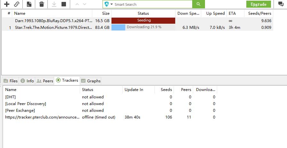This screenshot has height=148, width=287.
Task: Select the tracker.pterclub.com announce tracker row
Action: point(110,117)
